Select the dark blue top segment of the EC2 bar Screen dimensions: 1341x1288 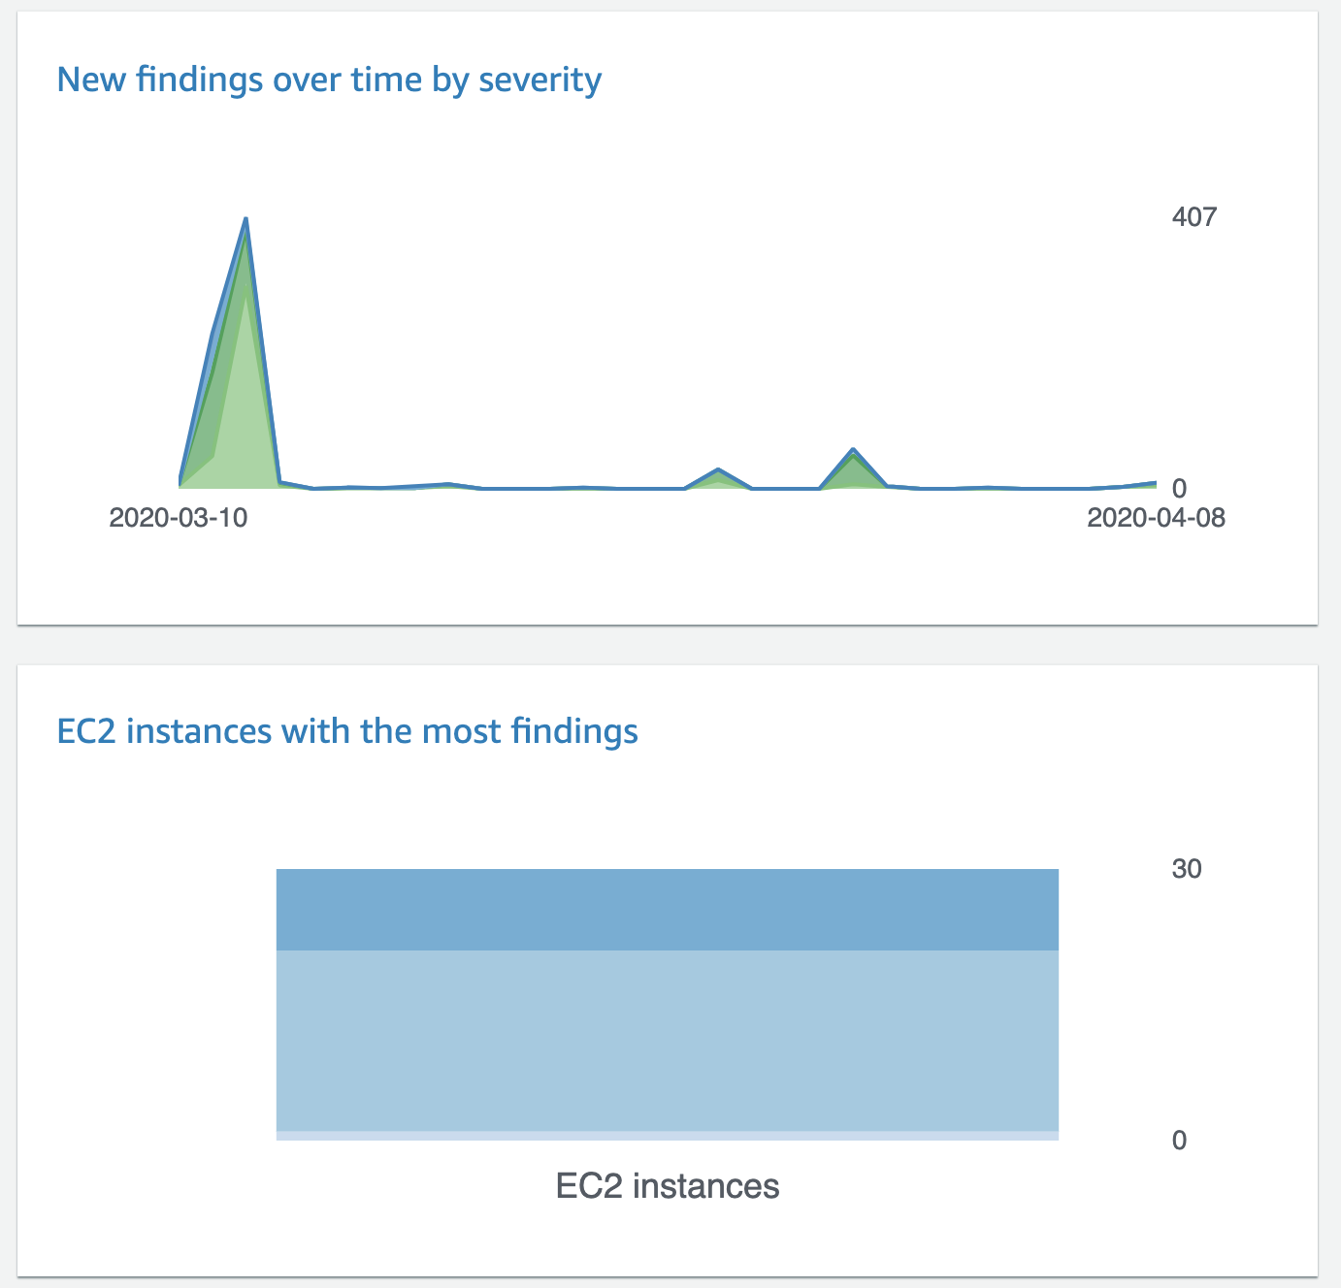[668, 910]
